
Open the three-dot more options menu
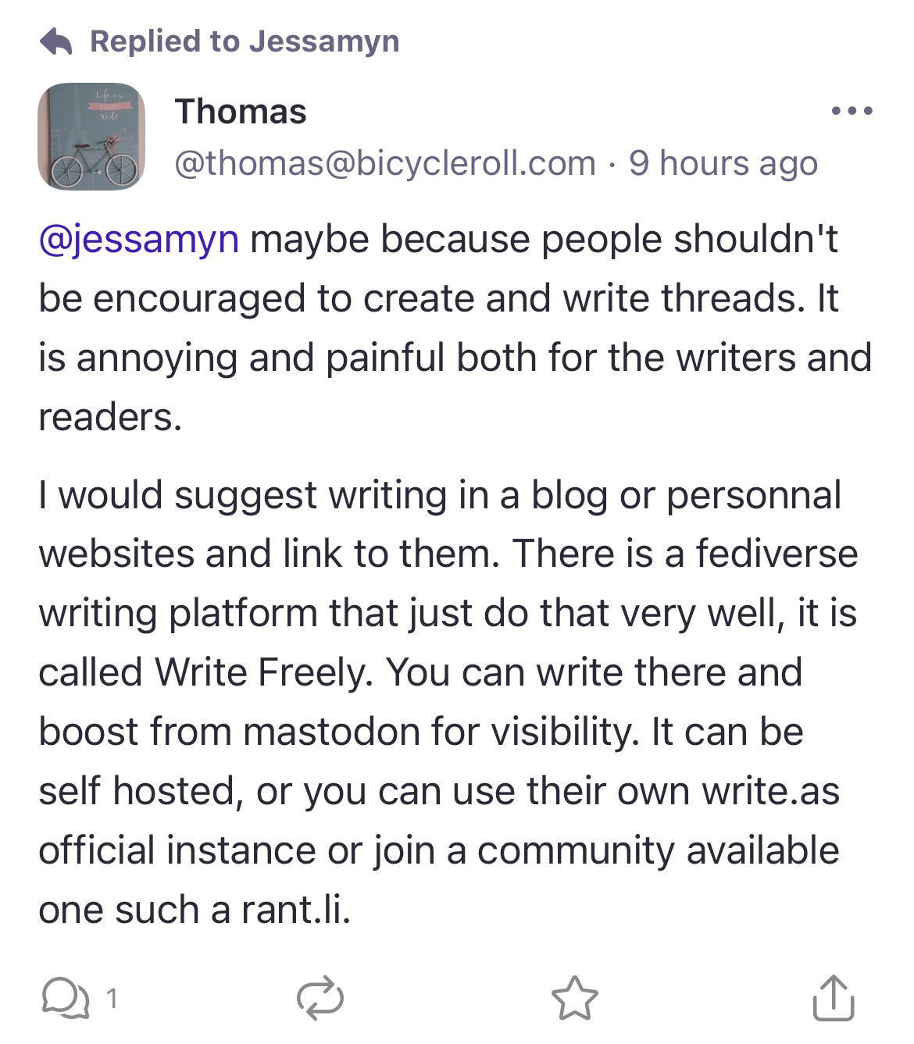pyautogui.click(x=852, y=112)
